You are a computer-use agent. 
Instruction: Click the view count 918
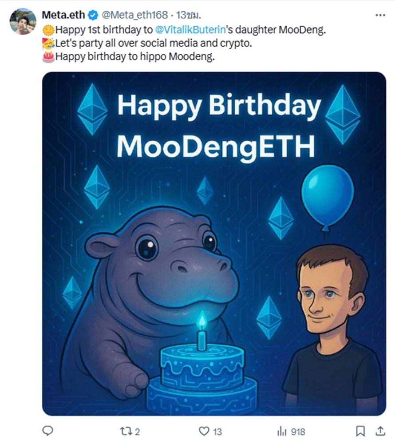(298, 432)
